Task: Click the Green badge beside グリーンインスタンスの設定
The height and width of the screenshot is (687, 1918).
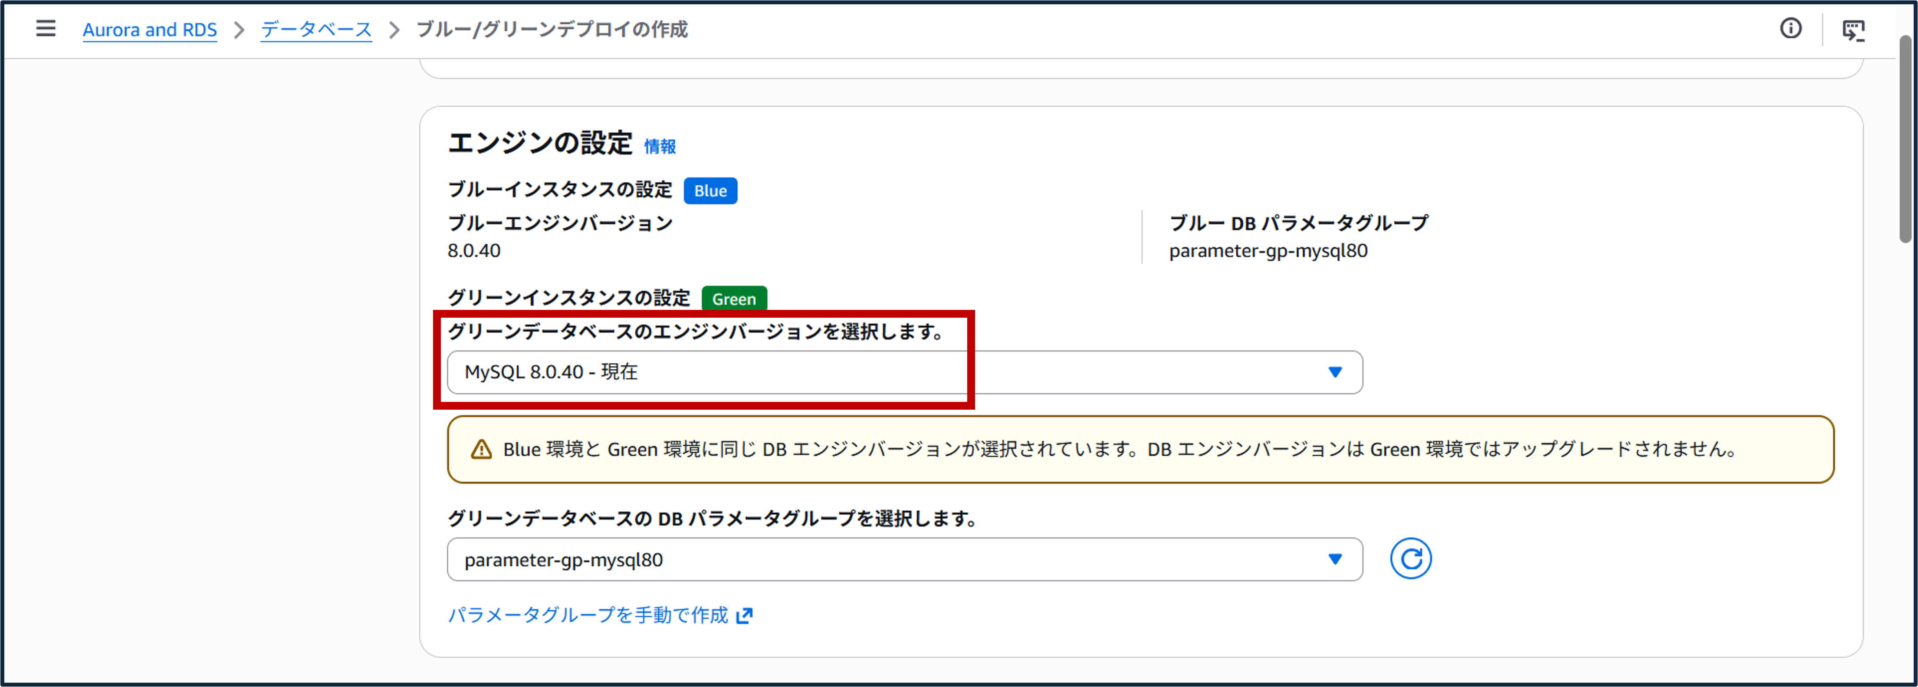Action: [734, 299]
